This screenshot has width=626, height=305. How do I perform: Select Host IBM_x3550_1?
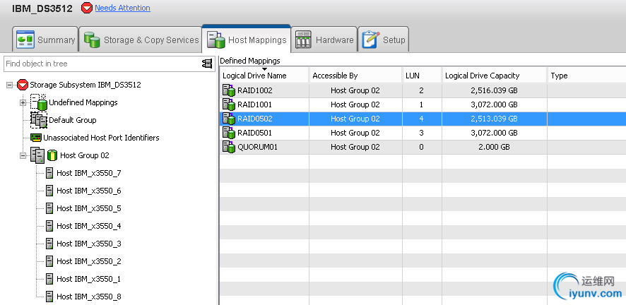click(88, 279)
